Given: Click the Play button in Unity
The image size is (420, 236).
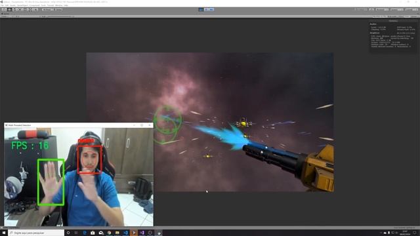Looking at the screenshot, I should 201,9.
